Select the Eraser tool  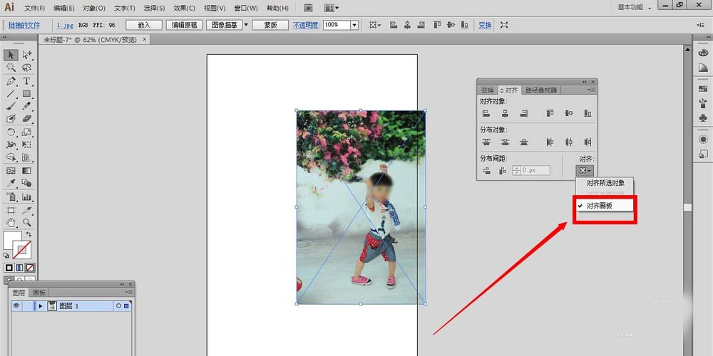pos(27,118)
